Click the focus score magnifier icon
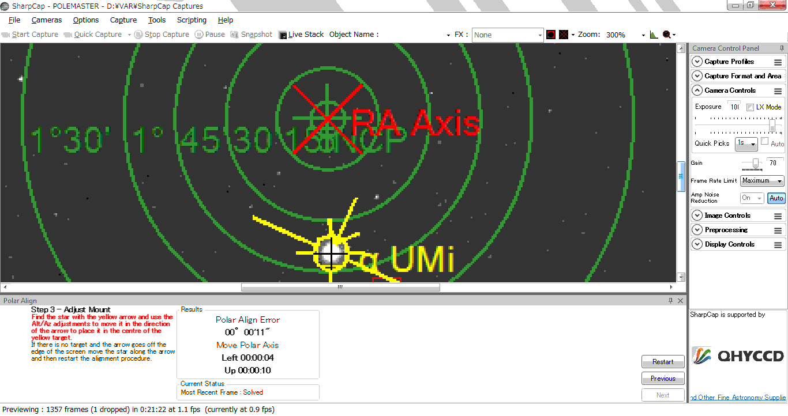The image size is (788, 416). click(666, 35)
